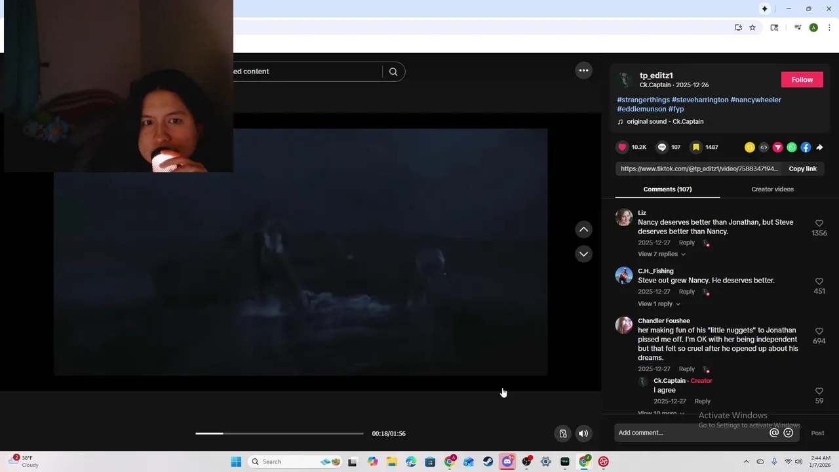Share via the Facebook icon
Image resolution: width=839 pixels, height=472 pixels.
pos(806,147)
